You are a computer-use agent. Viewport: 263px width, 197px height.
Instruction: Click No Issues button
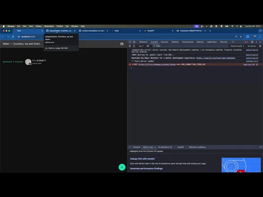pyautogui.click(x=251, y=46)
